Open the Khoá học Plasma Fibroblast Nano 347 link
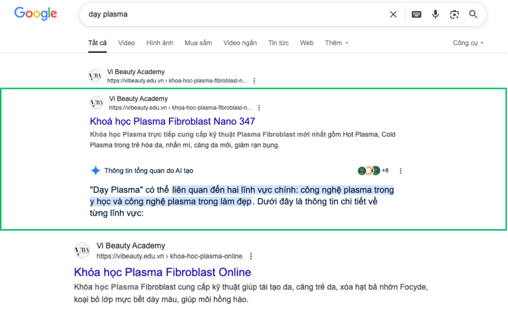 click(x=173, y=121)
